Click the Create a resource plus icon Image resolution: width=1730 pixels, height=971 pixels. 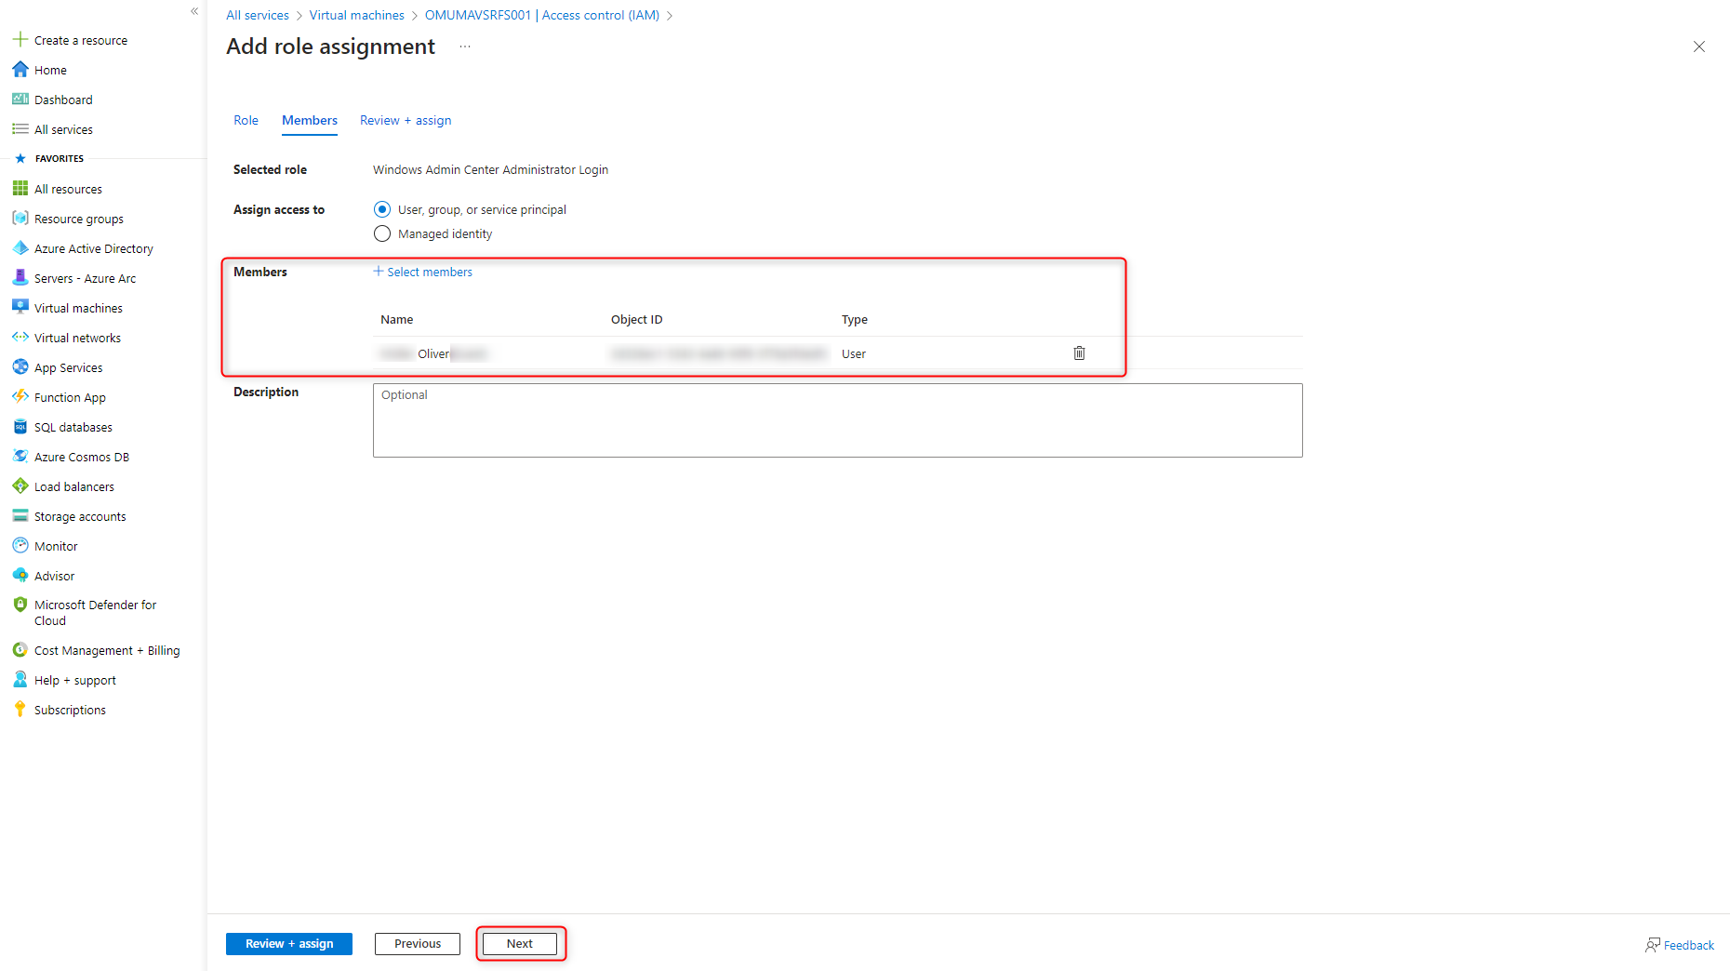click(x=20, y=39)
